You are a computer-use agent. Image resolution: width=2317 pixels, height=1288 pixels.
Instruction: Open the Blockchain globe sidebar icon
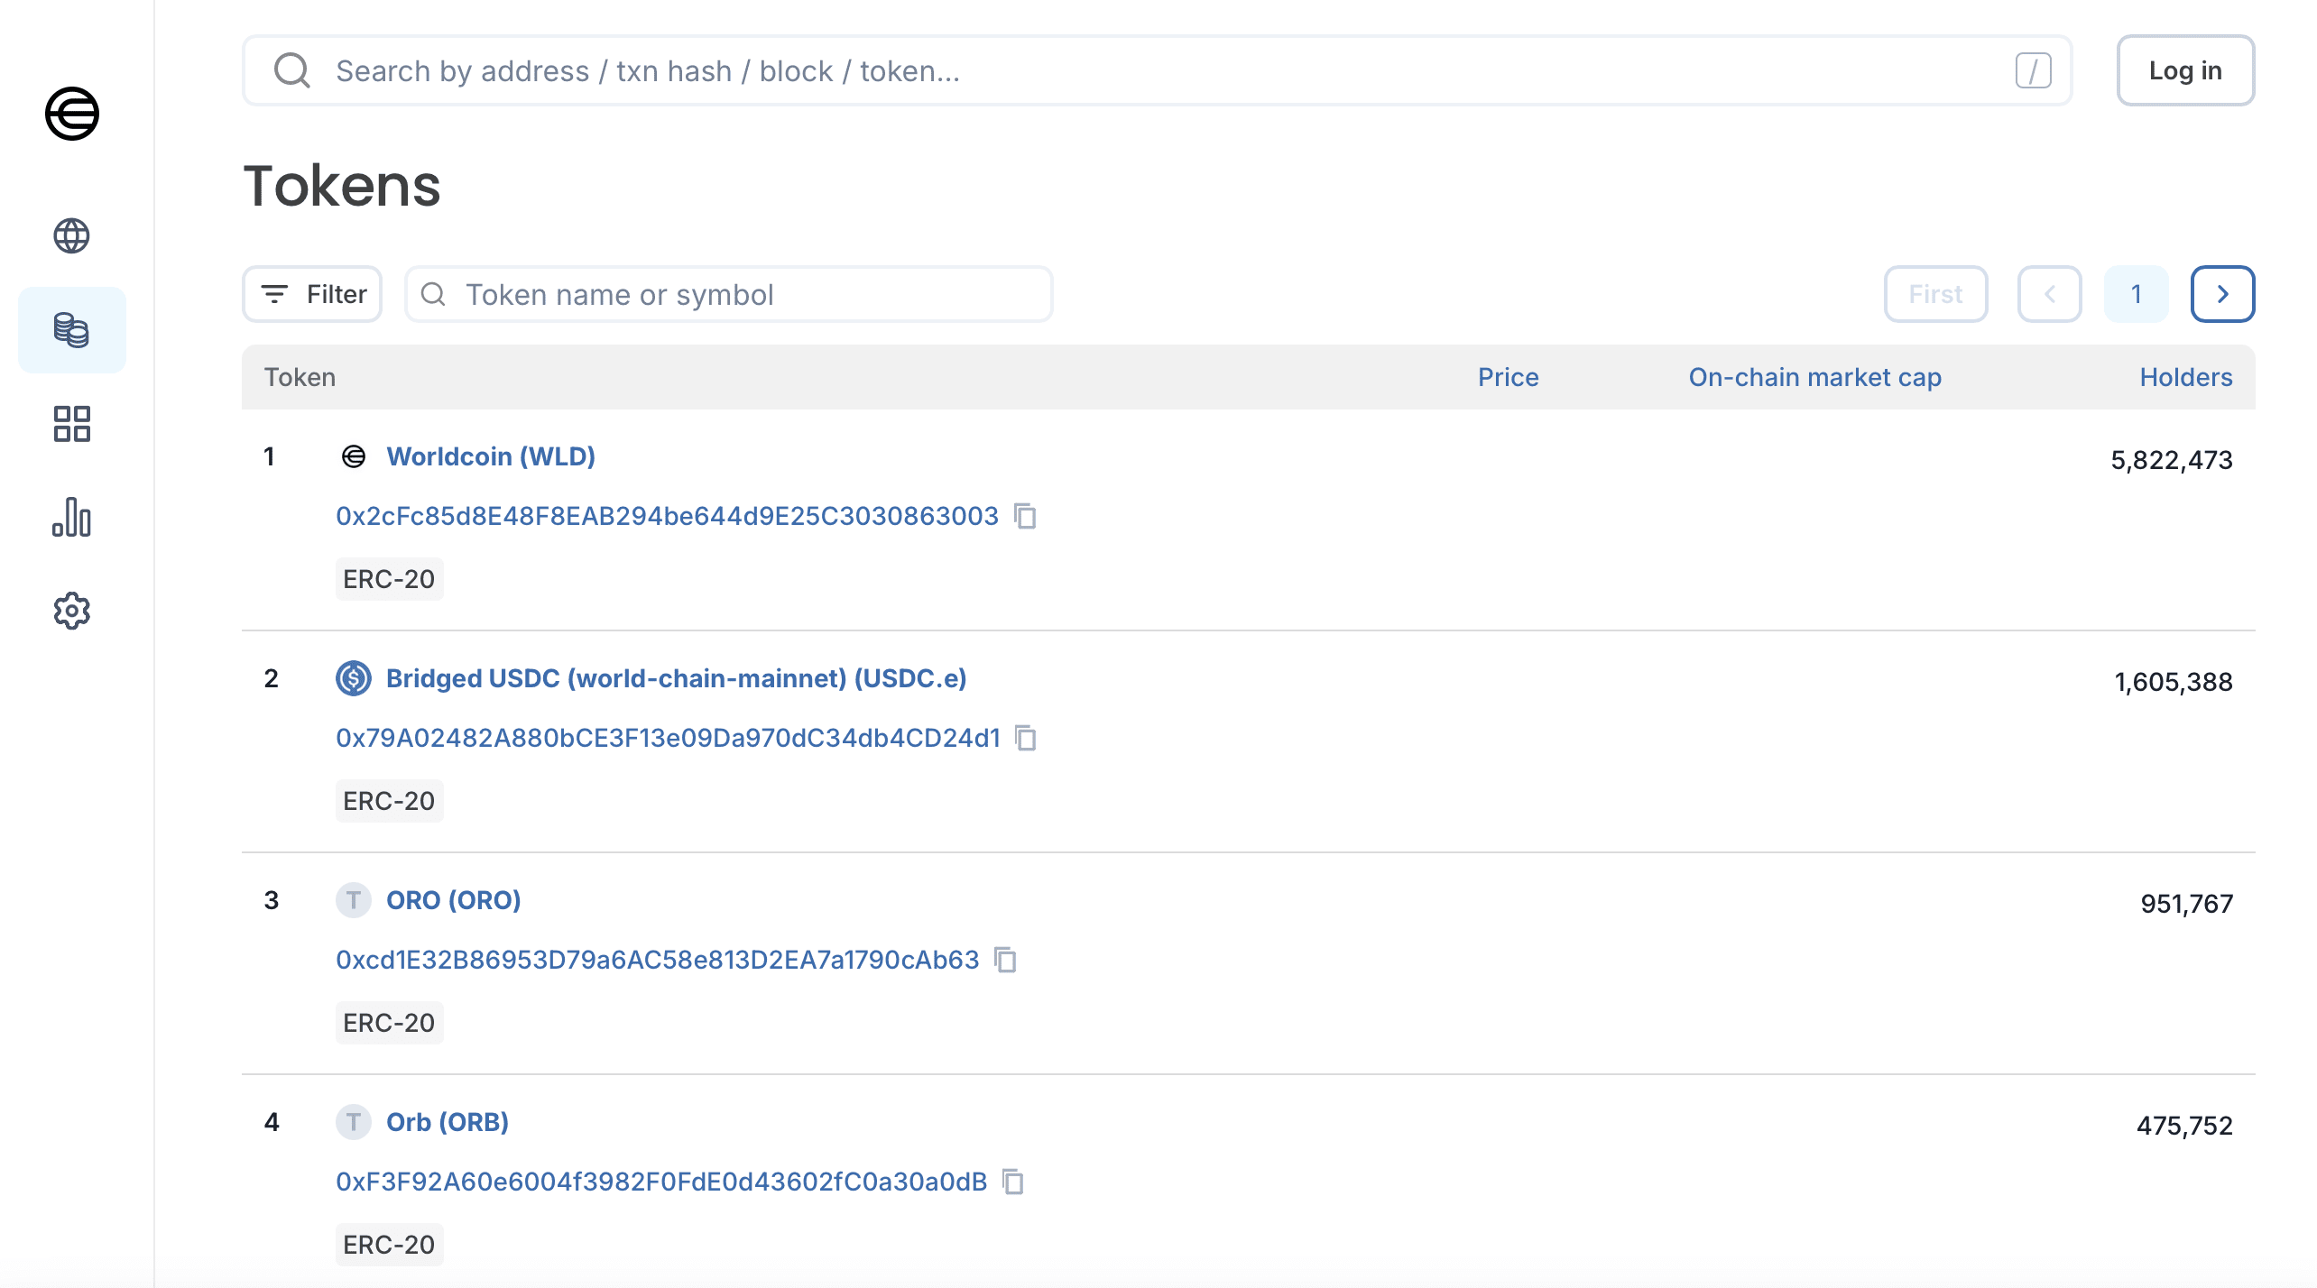point(71,236)
